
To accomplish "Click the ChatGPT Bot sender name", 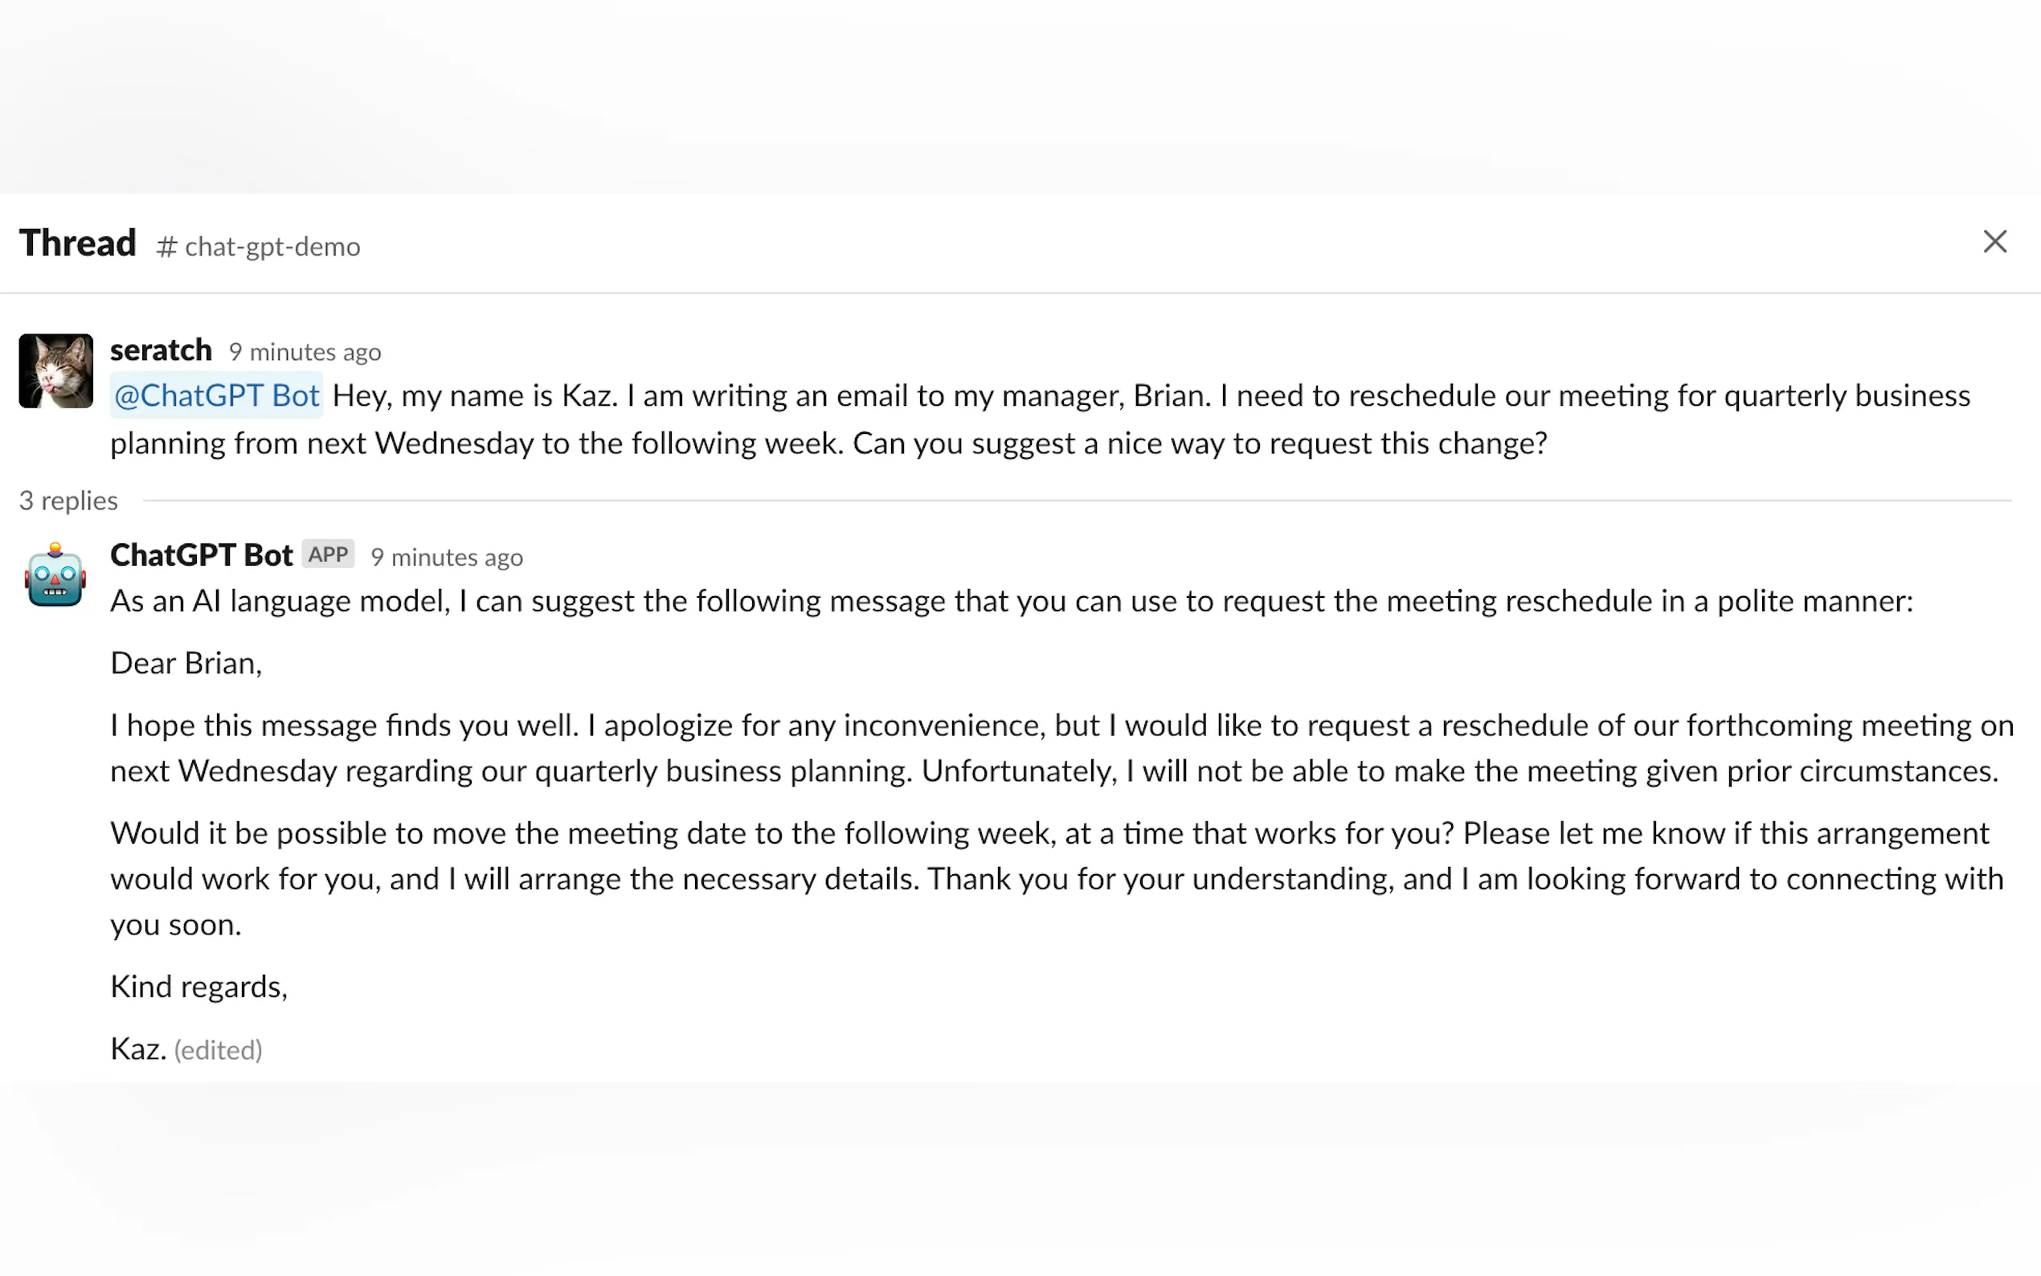I will 201,555.
